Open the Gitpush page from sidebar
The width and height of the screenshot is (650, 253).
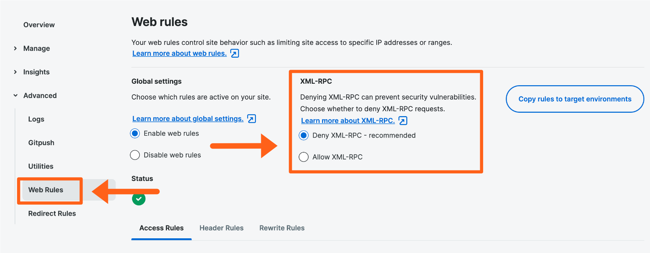(x=41, y=143)
